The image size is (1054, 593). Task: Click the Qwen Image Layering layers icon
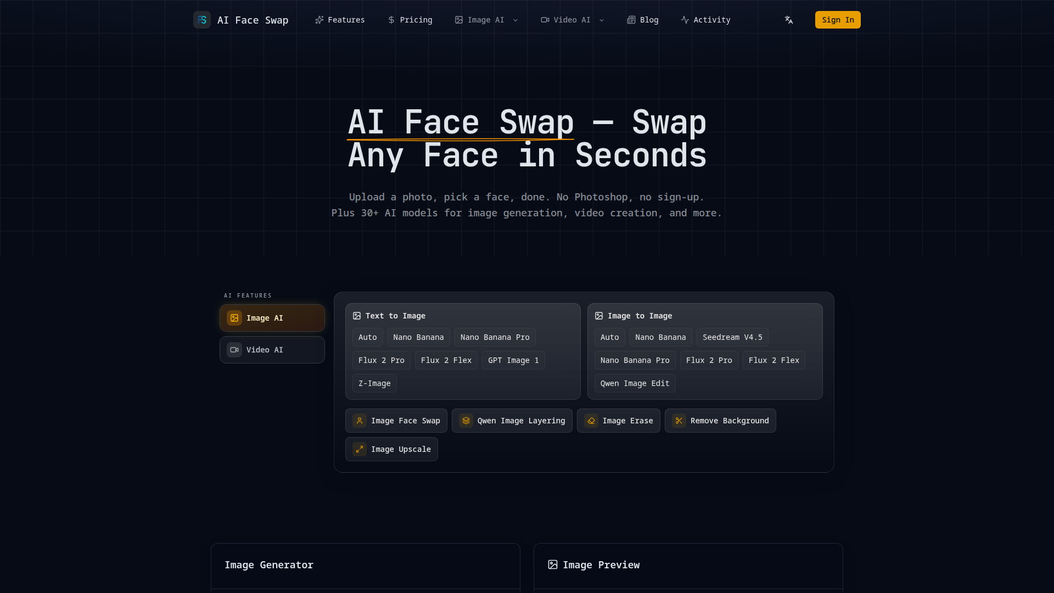(x=466, y=421)
